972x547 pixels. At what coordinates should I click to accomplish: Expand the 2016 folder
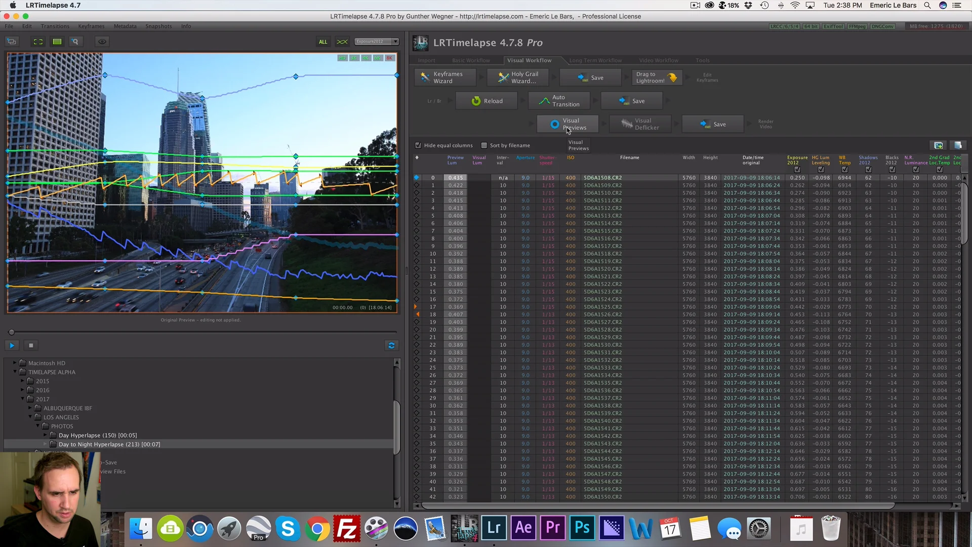tap(22, 390)
